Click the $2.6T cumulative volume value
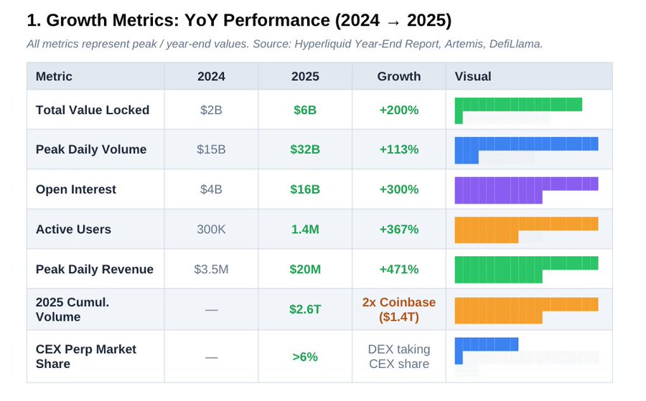 pyautogui.click(x=305, y=309)
